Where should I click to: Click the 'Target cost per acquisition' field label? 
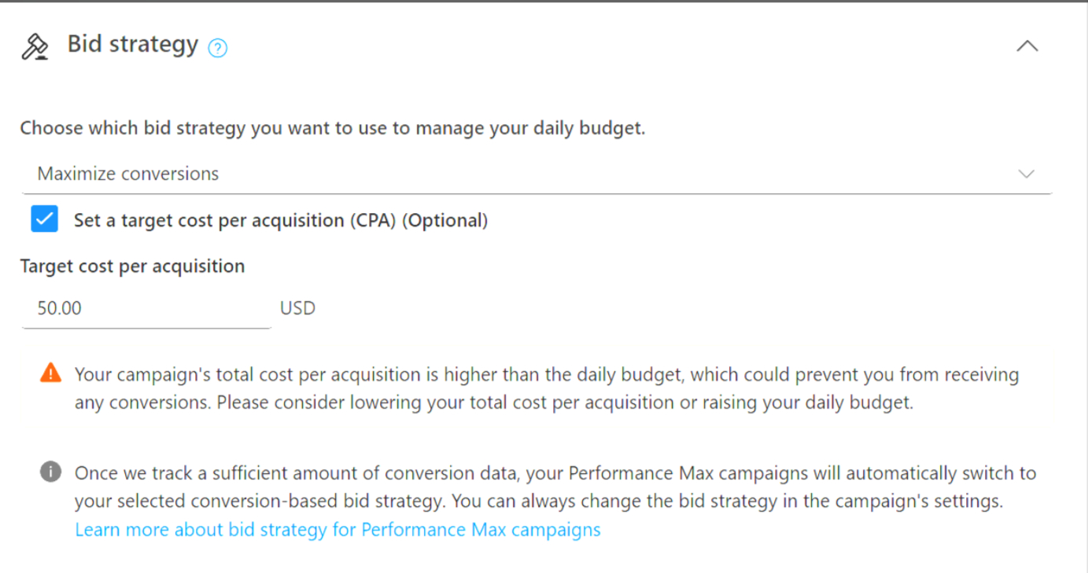pyautogui.click(x=132, y=266)
